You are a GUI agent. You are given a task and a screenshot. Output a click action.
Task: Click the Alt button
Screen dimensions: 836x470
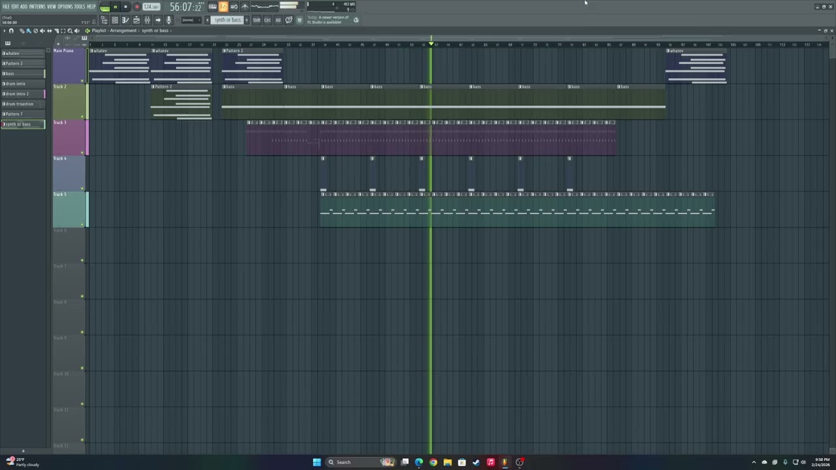click(x=278, y=20)
